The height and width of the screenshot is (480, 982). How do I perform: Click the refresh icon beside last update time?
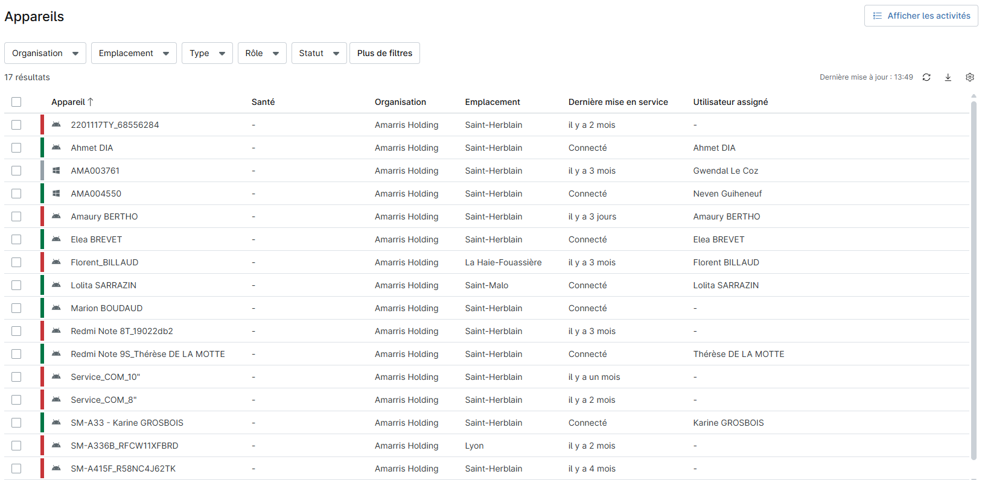pyautogui.click(x=926, y=77)
